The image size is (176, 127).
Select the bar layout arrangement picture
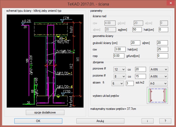coord(157,96)
